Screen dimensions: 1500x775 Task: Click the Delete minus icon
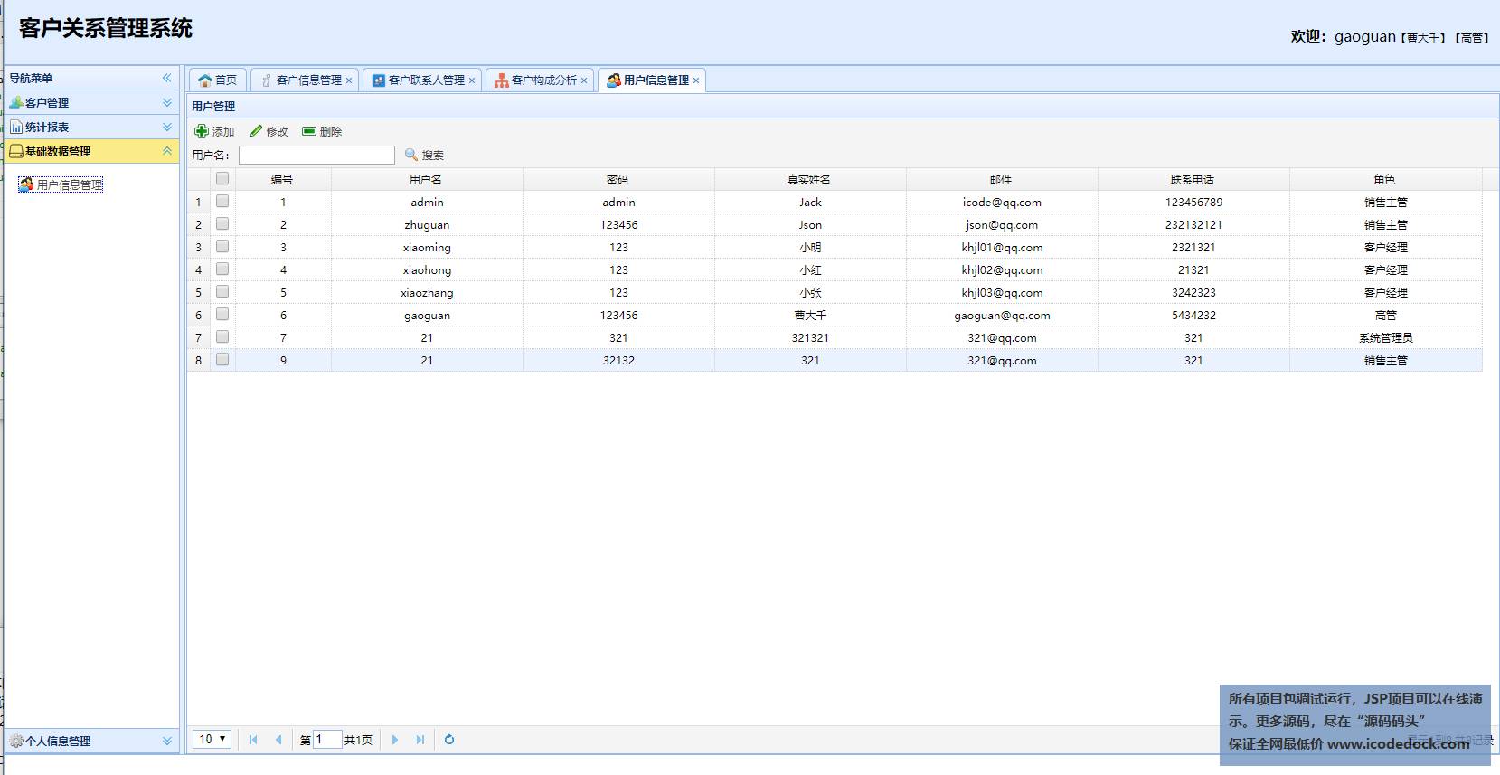pyautogui.click(x=309, y=131)
